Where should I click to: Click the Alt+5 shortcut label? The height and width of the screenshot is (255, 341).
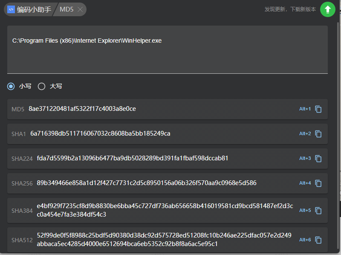pos(305,210)
